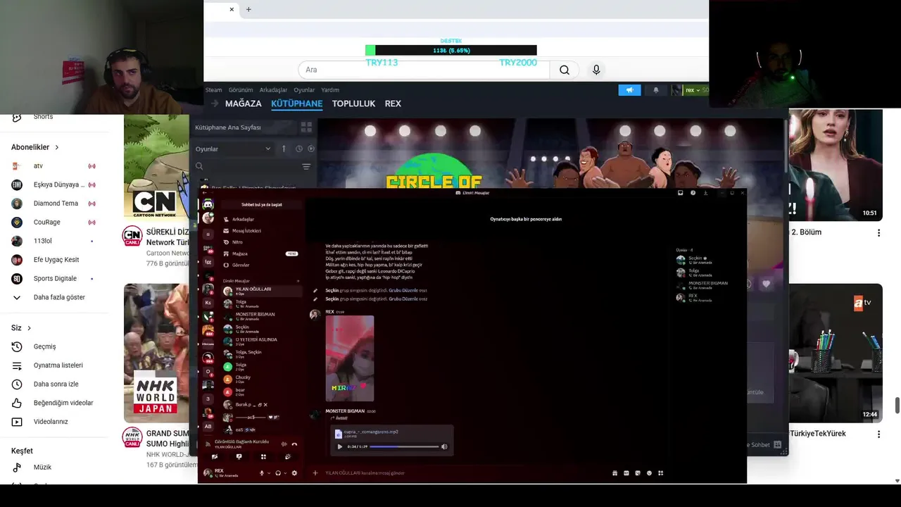Open emoji picker in Discord

[x=649, y=473]
